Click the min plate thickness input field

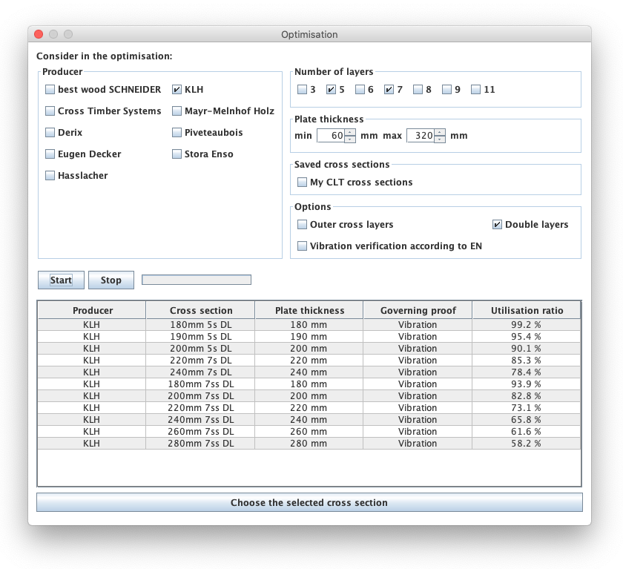(x=331, y=136)
